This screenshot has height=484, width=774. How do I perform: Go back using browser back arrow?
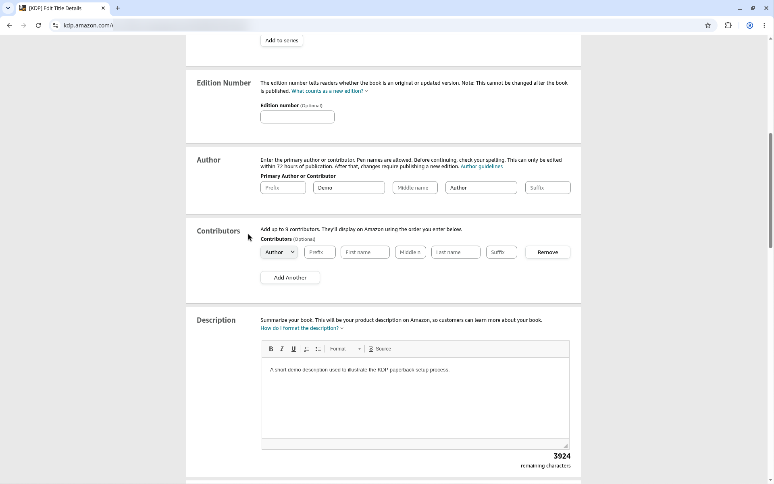pyautogui.click(x=9, y=25)
